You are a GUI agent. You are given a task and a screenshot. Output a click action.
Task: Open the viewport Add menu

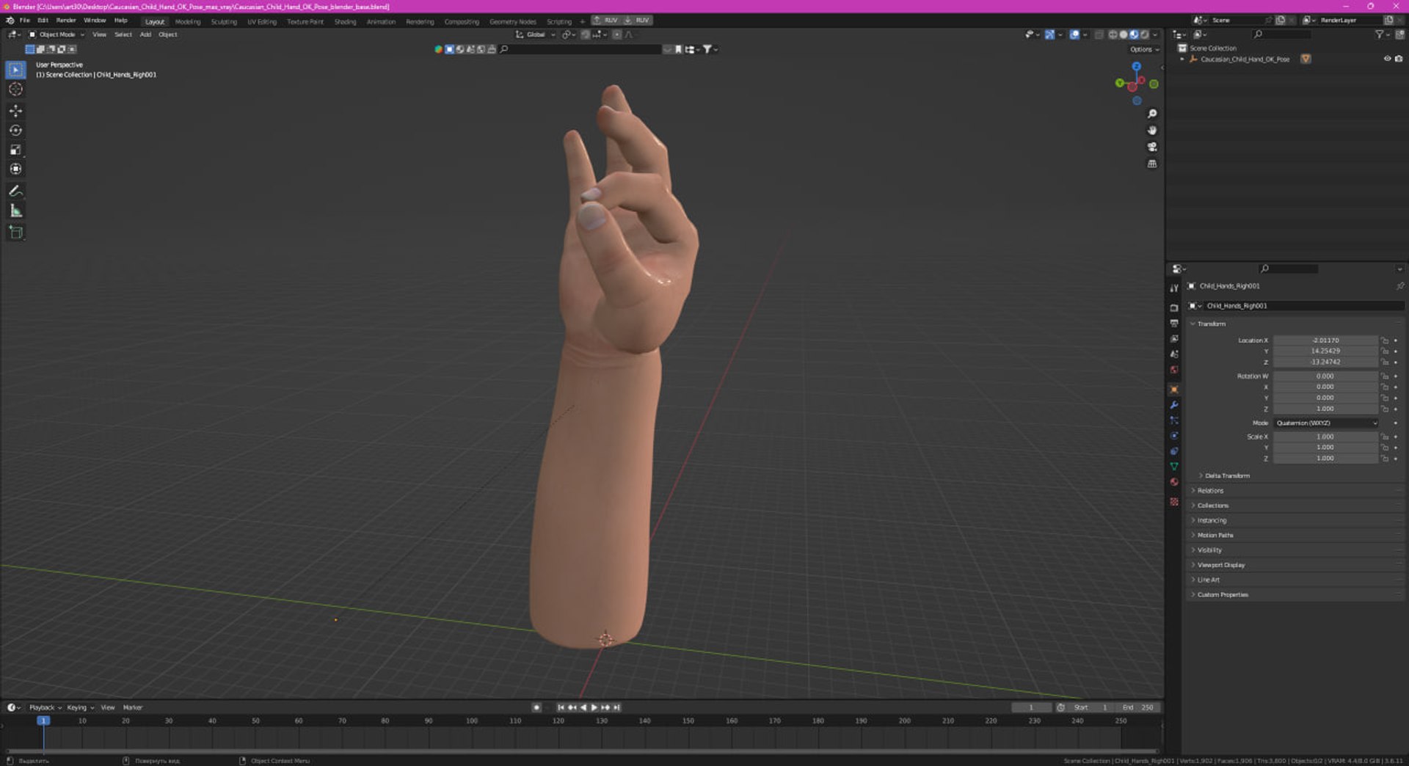coord(145,34)
